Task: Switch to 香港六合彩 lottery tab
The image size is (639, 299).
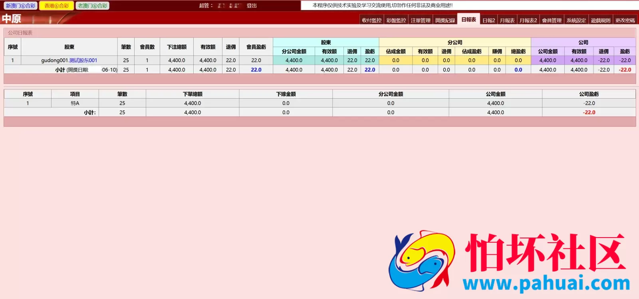Action: tap(56, 6)
